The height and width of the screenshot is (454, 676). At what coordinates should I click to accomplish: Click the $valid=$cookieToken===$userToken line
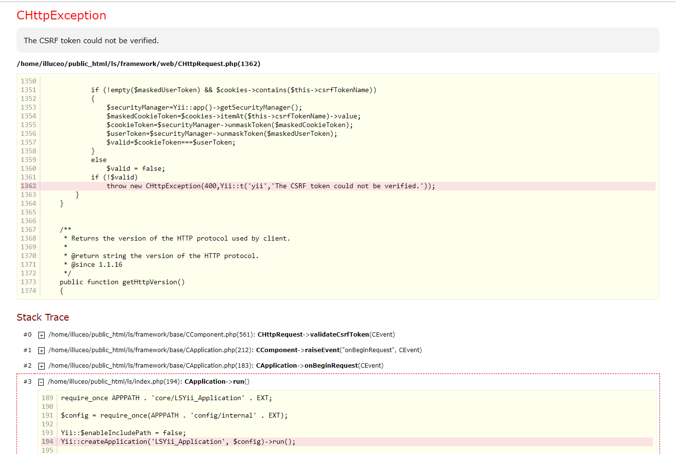pyautogui.click(x=170, y=143)
